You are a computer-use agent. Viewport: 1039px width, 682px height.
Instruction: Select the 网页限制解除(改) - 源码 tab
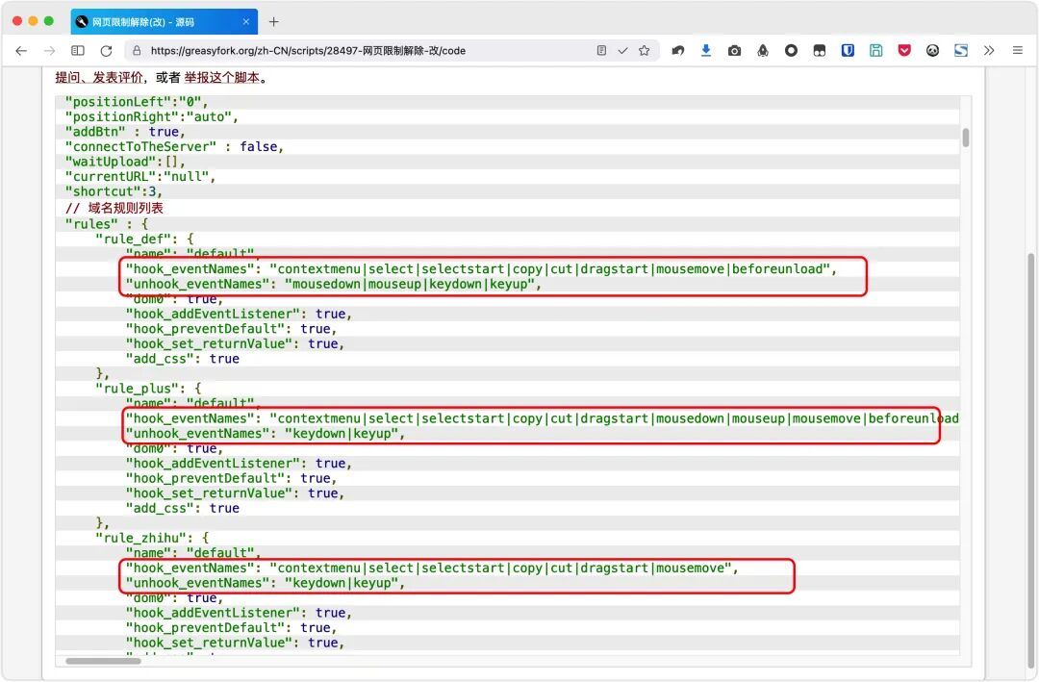(164, 22)
